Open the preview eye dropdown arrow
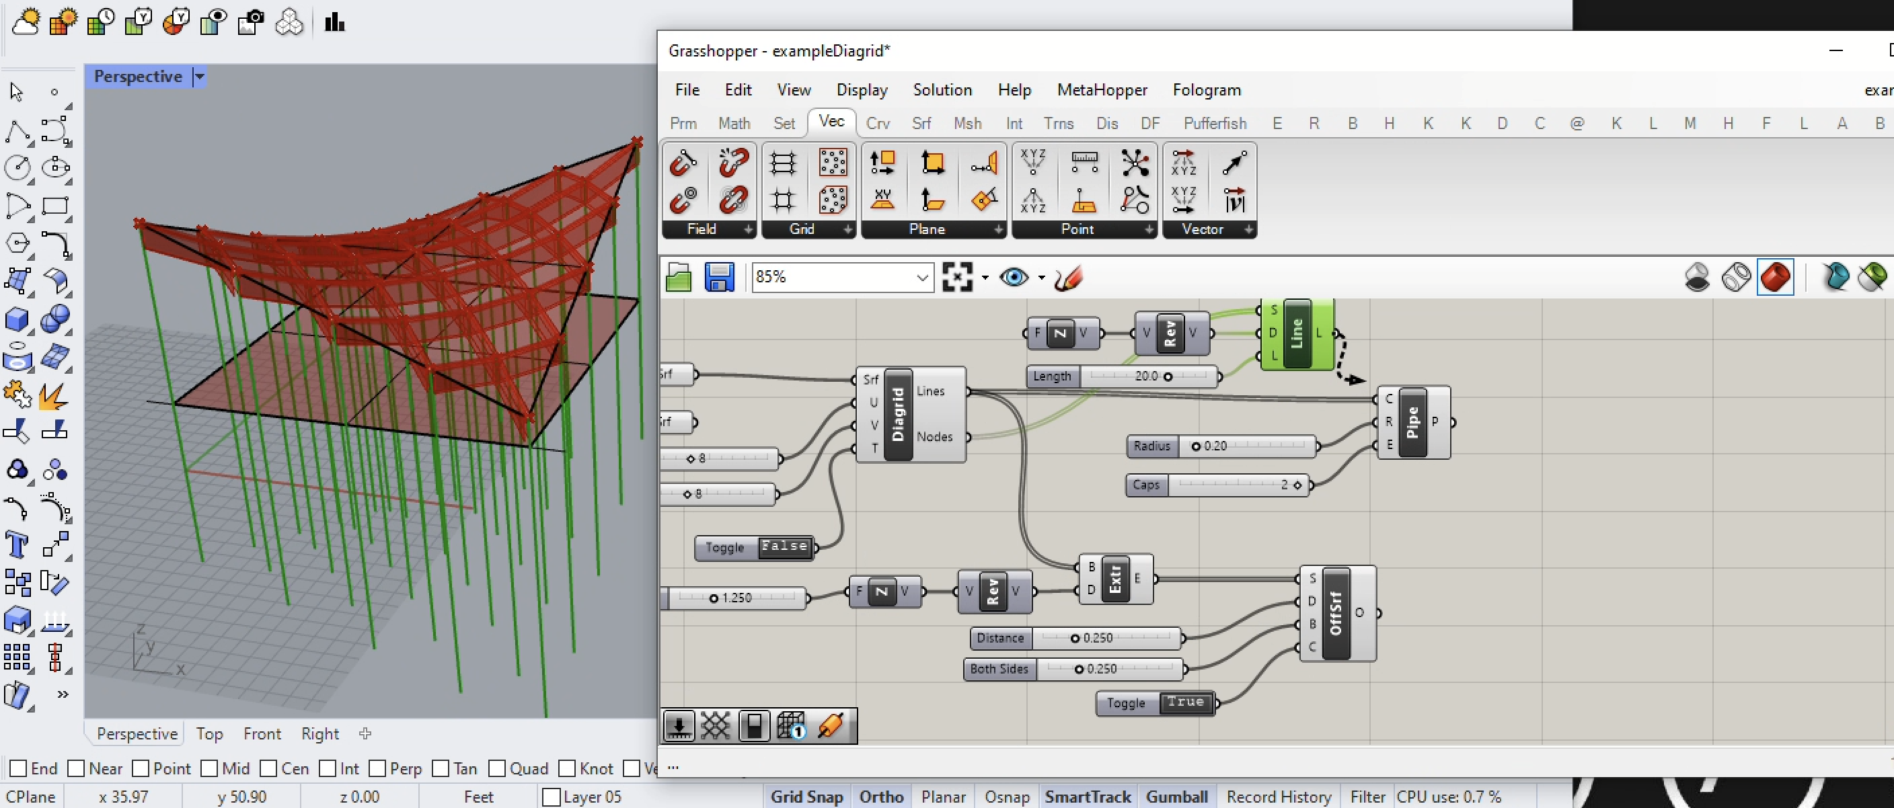 click(1041, 278)
